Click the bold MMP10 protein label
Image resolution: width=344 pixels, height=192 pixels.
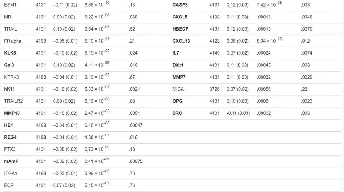pos(12,113)
